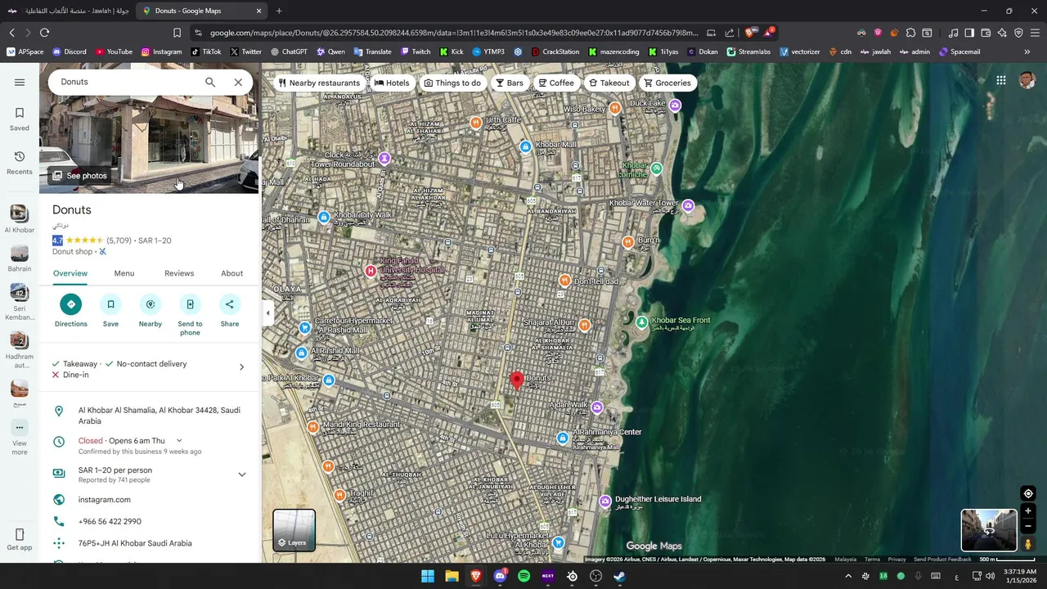Zoom out on the map

[x=1028, y=526]
